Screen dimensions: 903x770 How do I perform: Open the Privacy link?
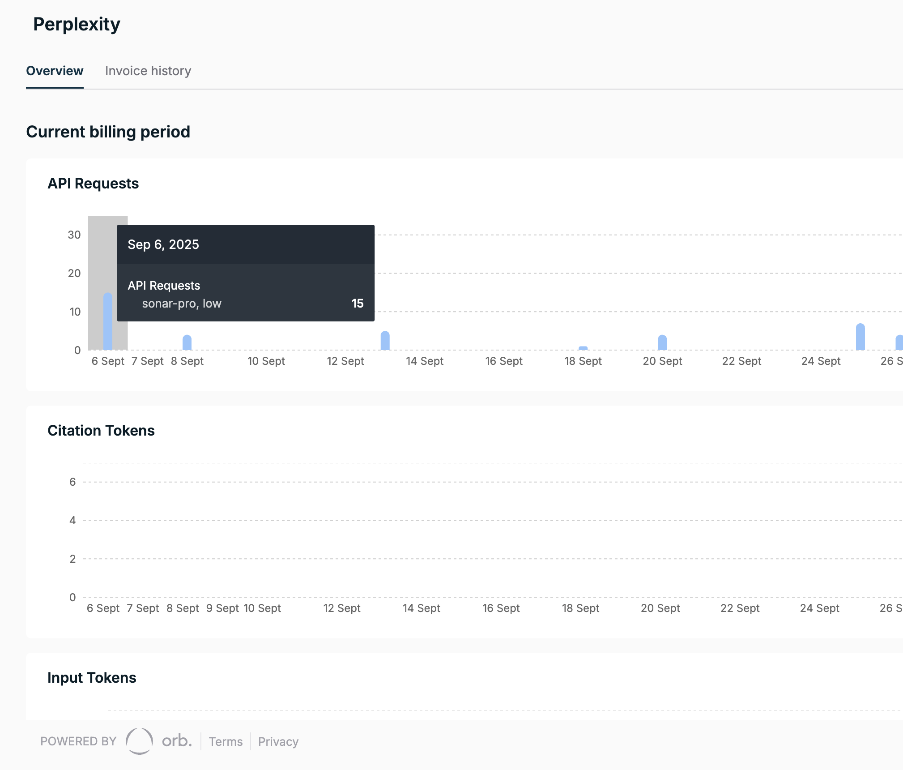pos(278,741)
